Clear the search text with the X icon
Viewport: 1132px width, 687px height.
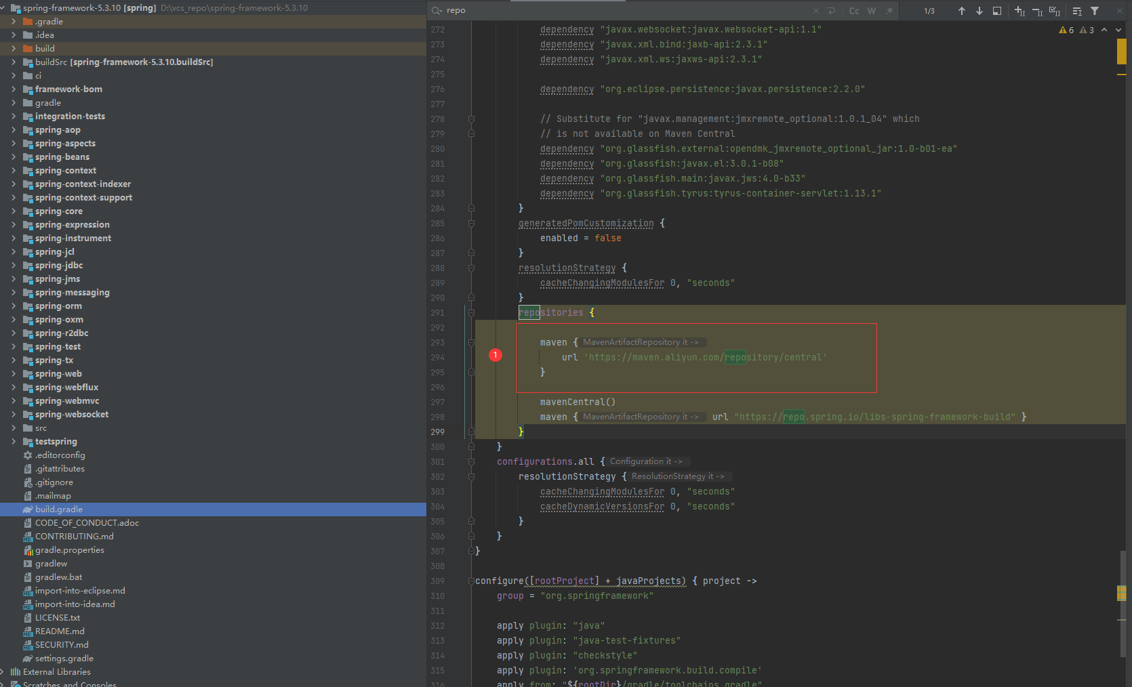815,11
